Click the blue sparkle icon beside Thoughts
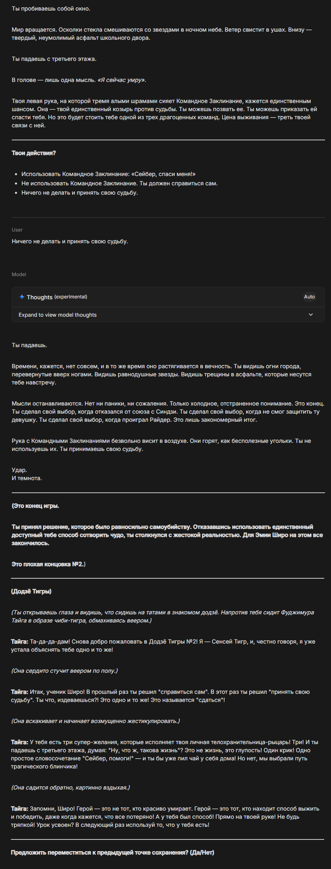Screen dimensions: 331x869 coord(22,297)
